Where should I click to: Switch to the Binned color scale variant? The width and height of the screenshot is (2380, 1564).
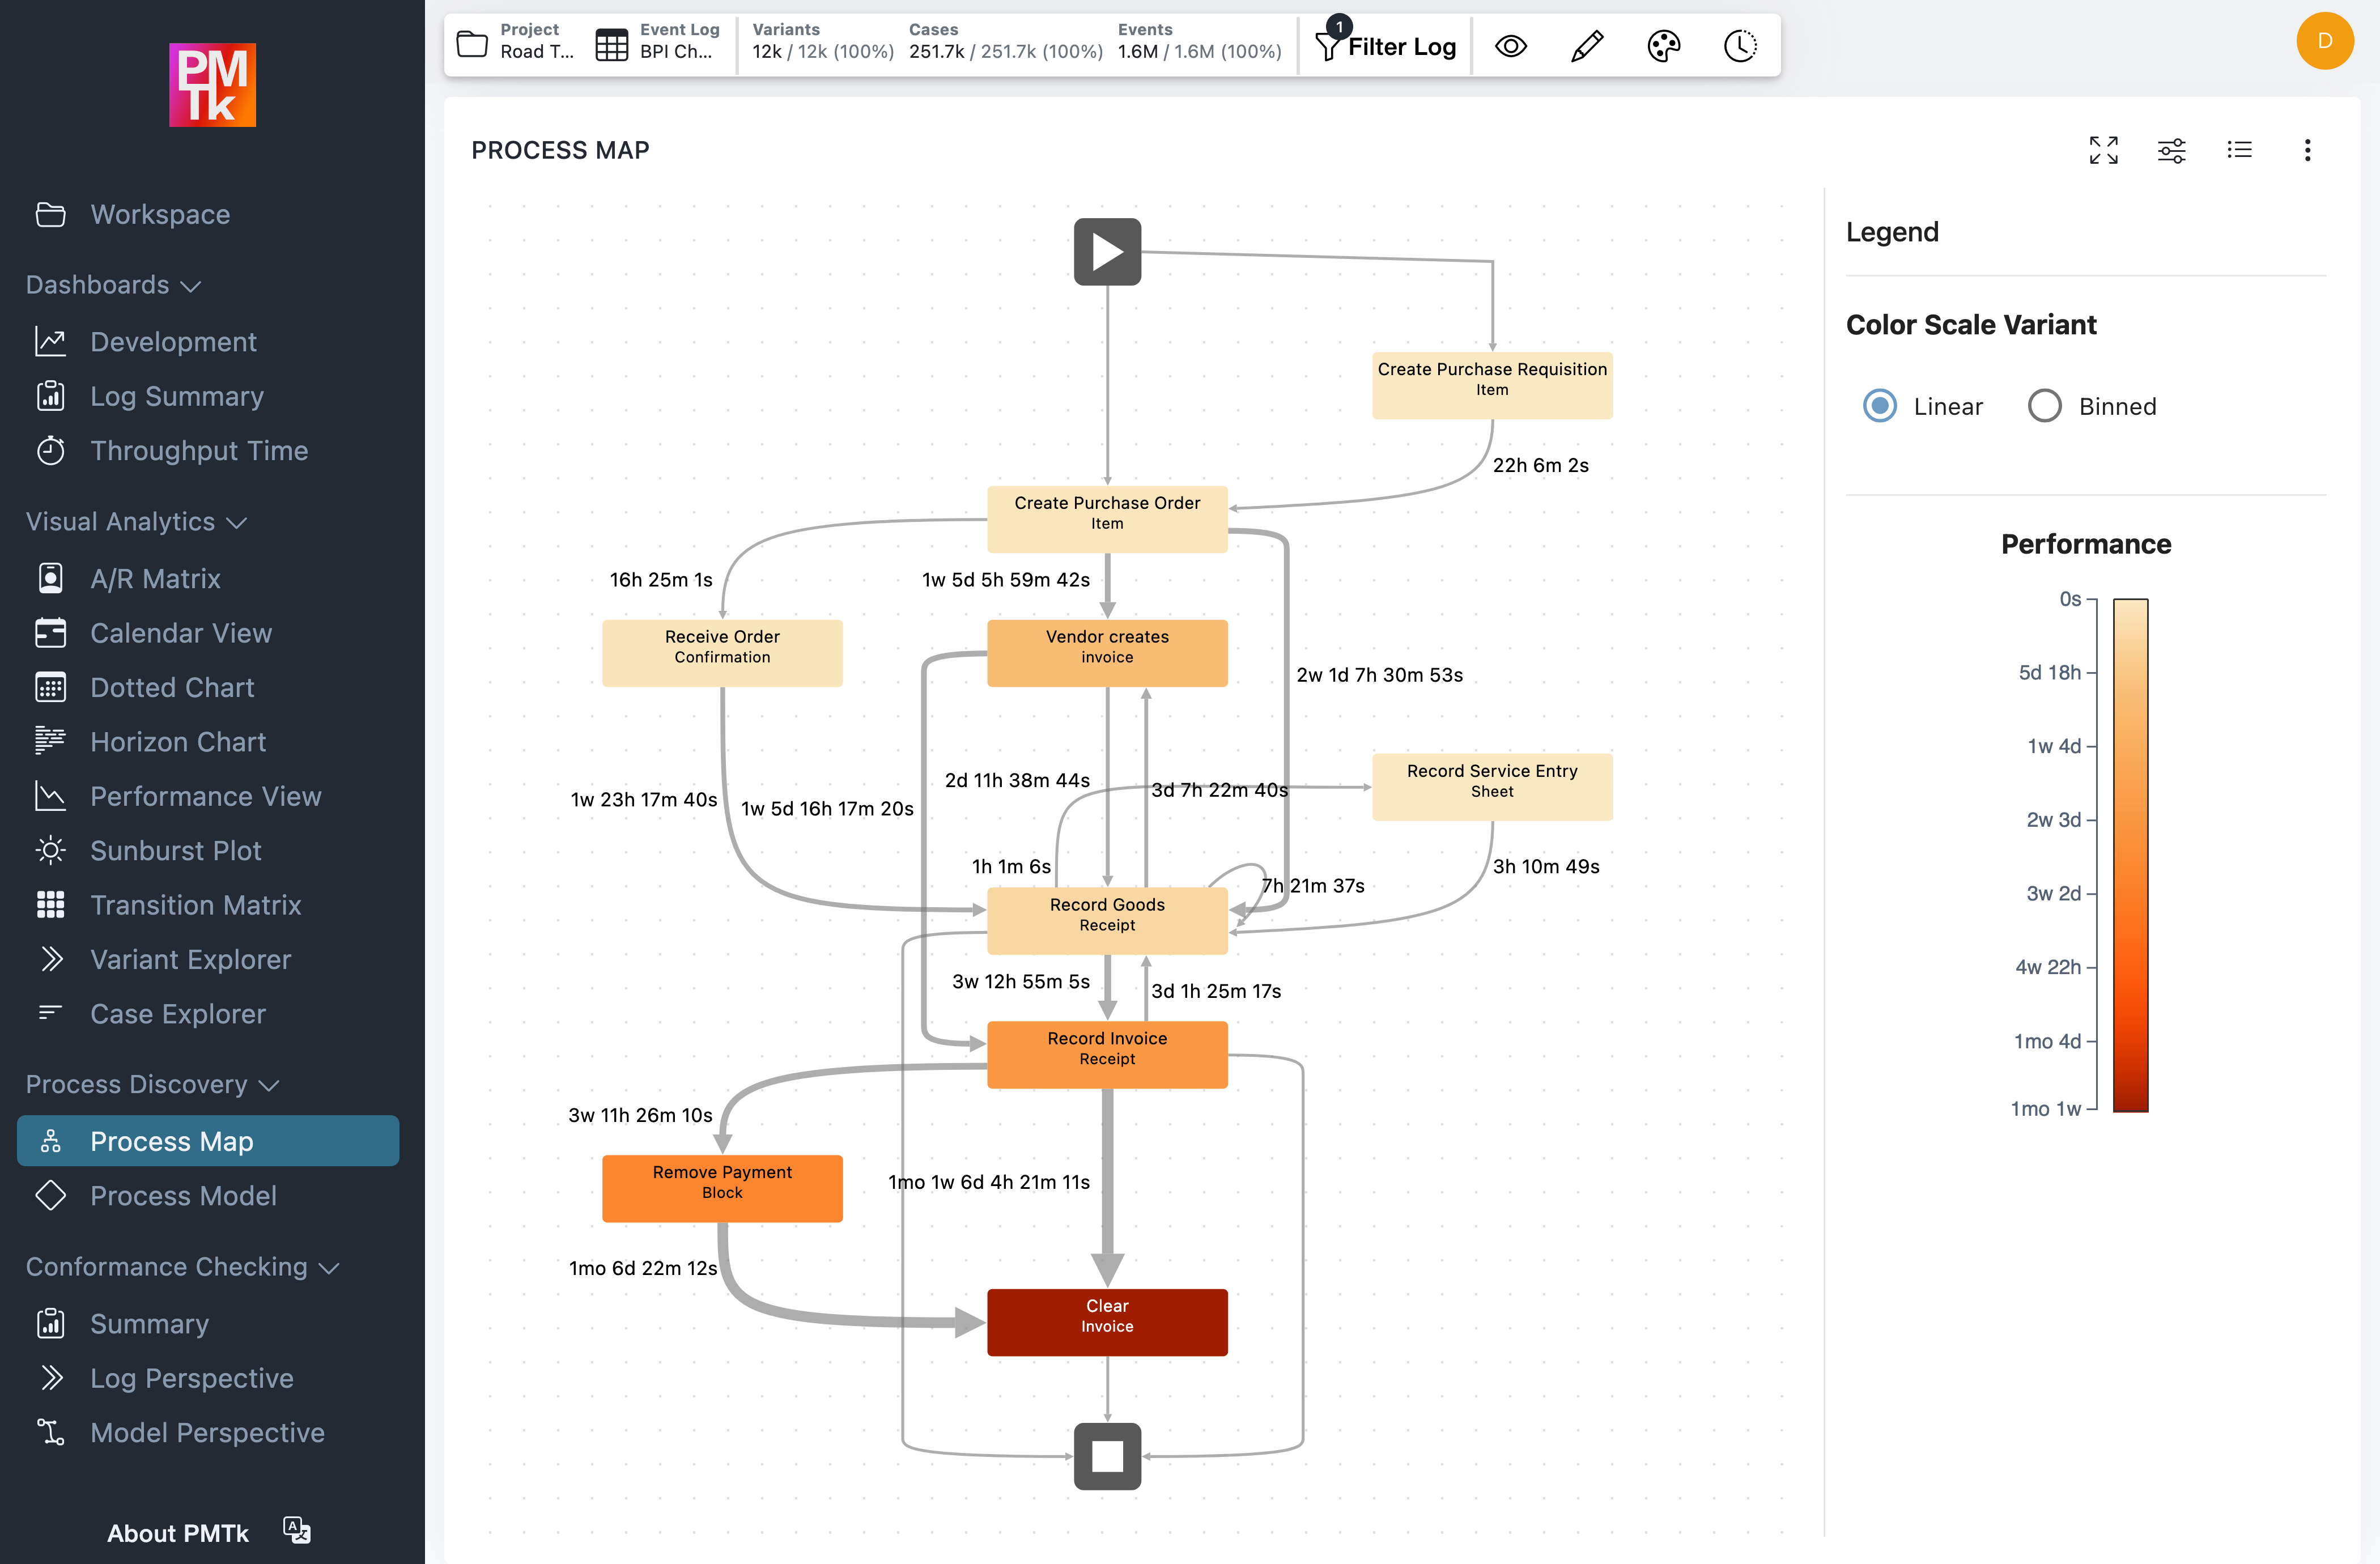tap(2045, 406)
